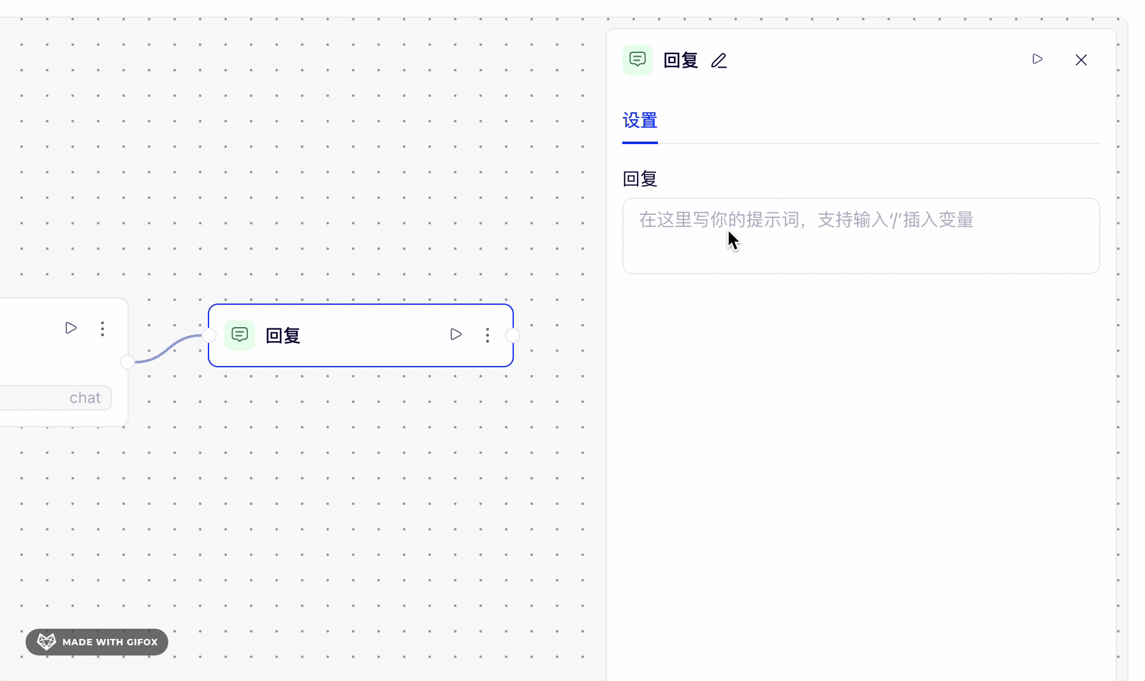Click the green chat bubble icon on the 回复 node

tap(239, 335)
